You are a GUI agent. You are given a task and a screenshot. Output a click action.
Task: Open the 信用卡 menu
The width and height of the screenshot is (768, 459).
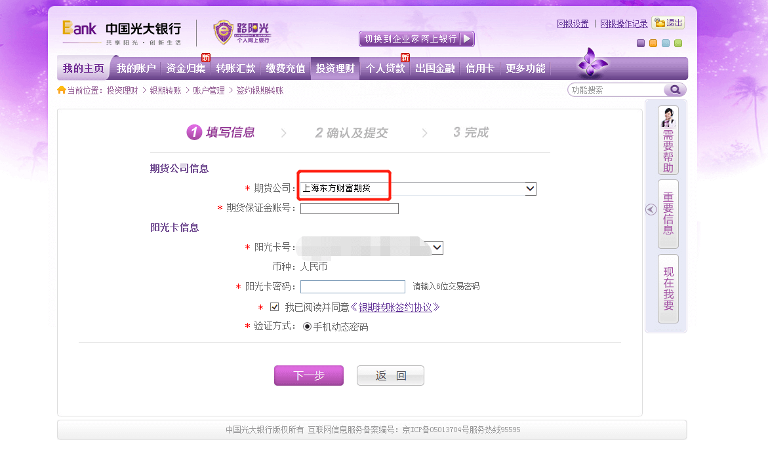point(479,68)
